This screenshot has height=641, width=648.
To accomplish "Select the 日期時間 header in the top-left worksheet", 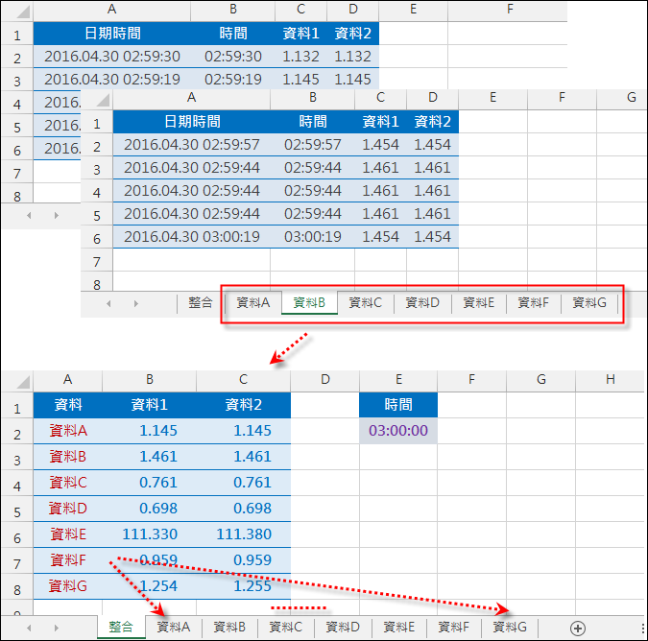I will (x=112, y=34).
